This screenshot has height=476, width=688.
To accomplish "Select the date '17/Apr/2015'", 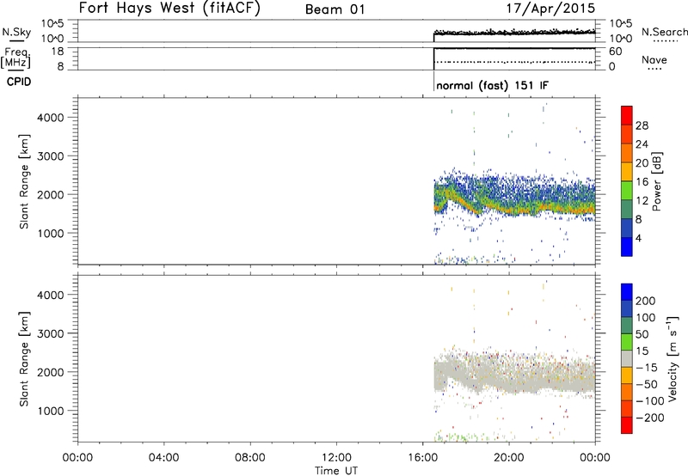I will coord(551,9).
